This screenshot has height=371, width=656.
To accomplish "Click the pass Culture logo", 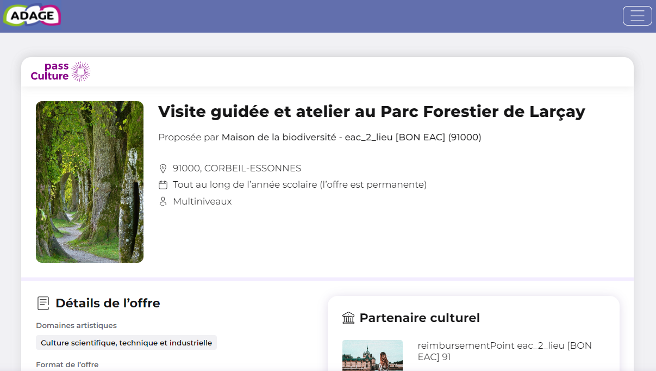I will [60, 72].
